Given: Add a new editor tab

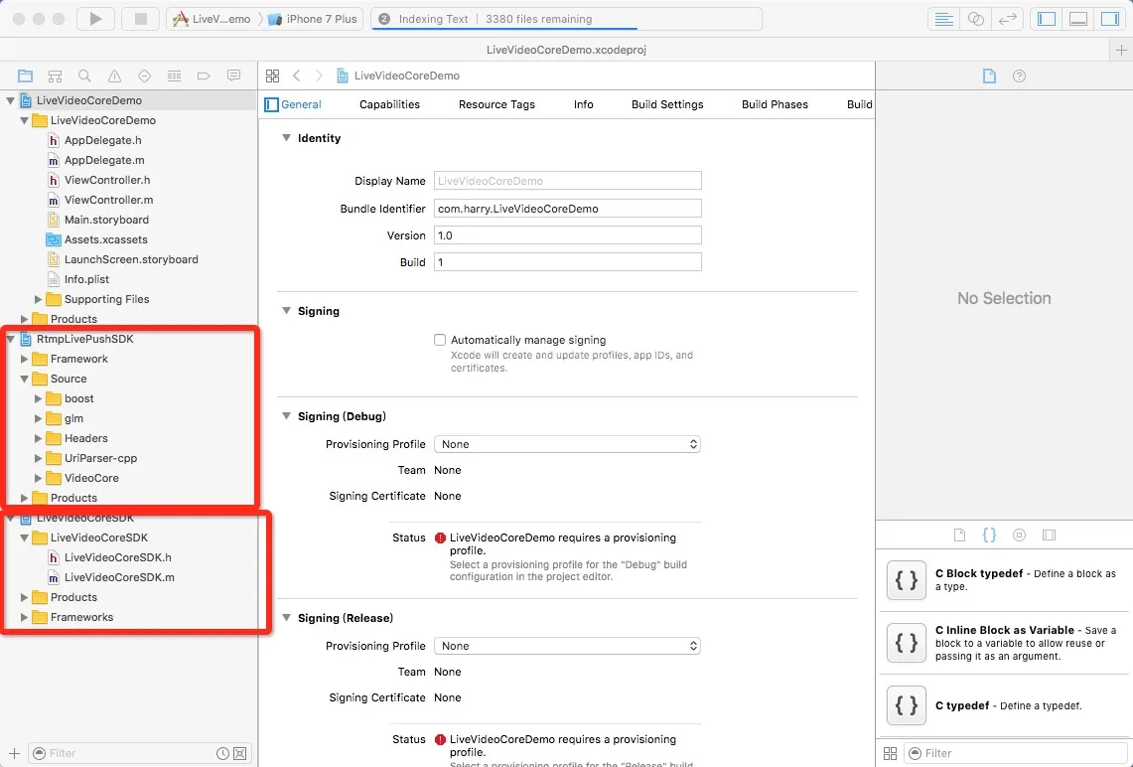Looking at the screenshot, I should coord(1121,50).
